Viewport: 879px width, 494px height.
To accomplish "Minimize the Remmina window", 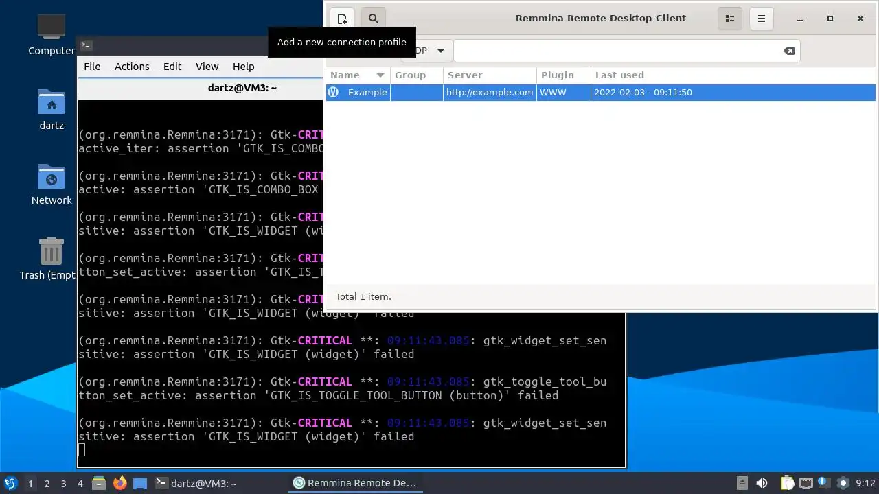I will (800, 19).
